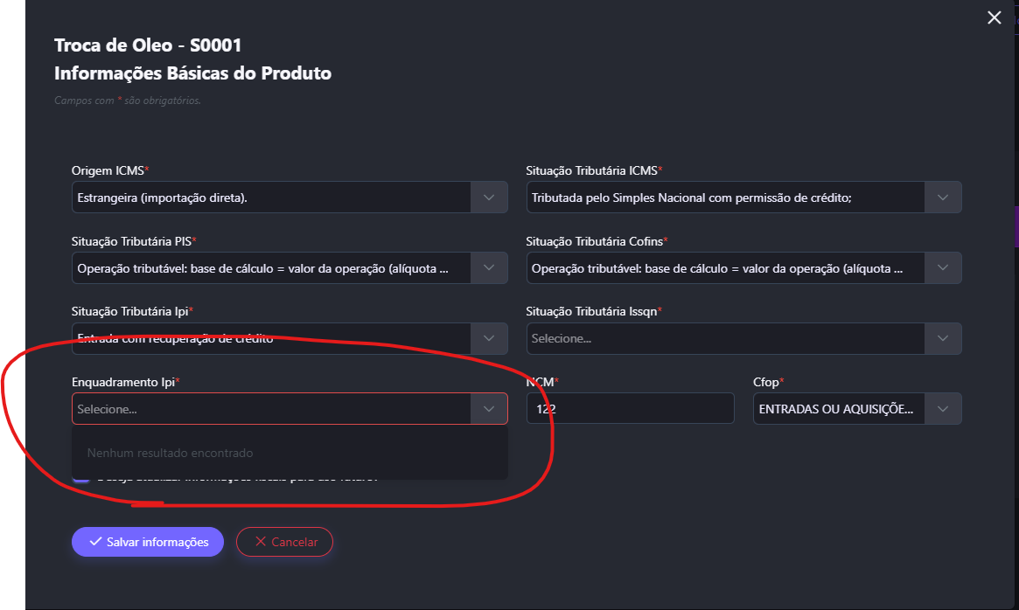Screen dimensions: 1019x610
Task: Click the chevron arrow on Situação Tributária Cofins
Action: tap(943, 268)
